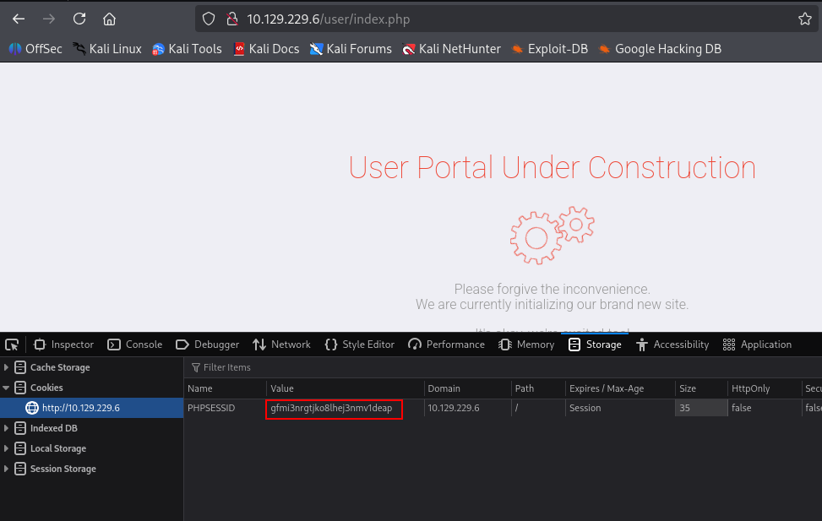
Task: Open the Kali Linux bookmark
Action: (x=107, y=49)
